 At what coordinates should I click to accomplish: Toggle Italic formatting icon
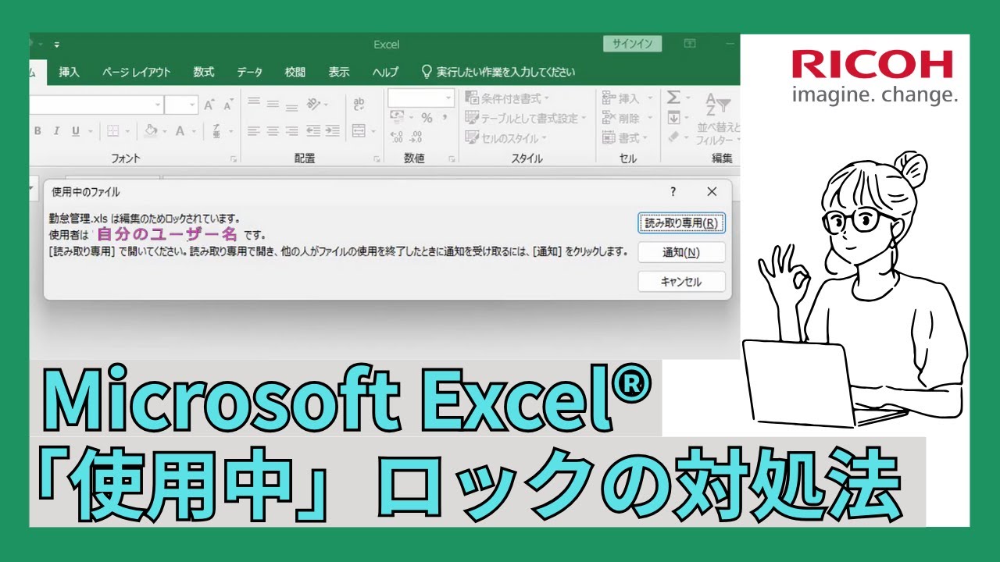(x=55, y=131)
